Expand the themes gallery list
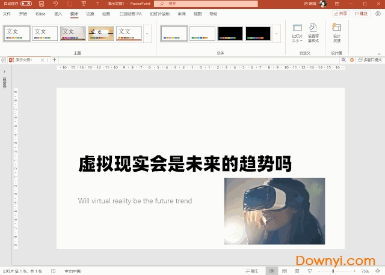385x275 pixels. pos(147,34)
